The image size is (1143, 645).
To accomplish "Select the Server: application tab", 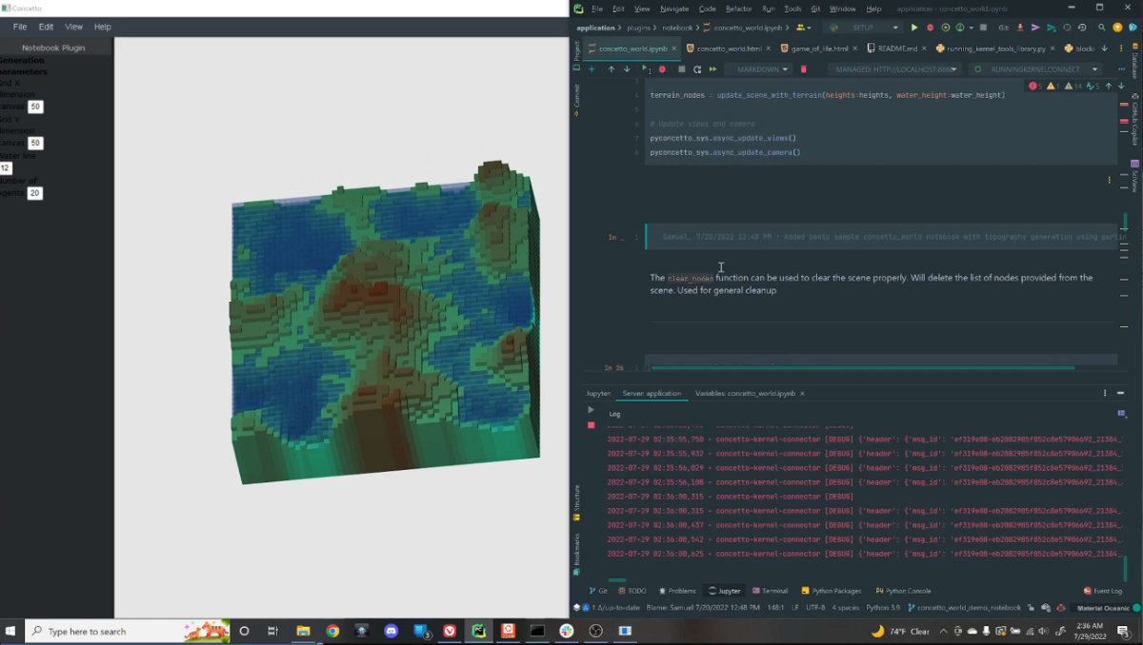I will coord(652,393).
